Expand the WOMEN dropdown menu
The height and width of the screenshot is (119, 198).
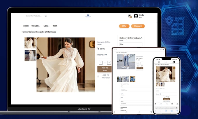(x=36, y=26)
